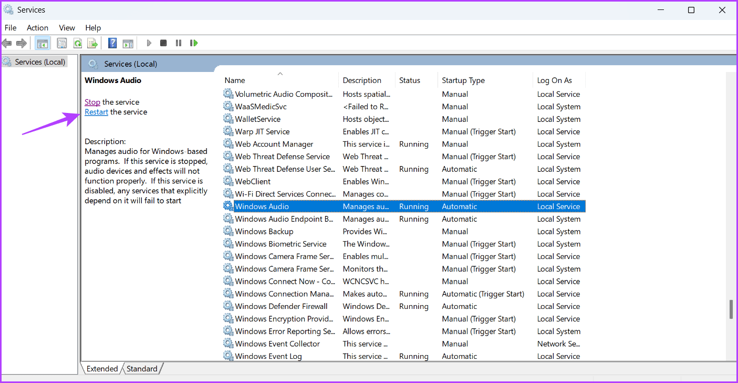Select the Web Threat Defense Service row
The height and width of the screenshot is (383, 738).
(x=403, y=157)
